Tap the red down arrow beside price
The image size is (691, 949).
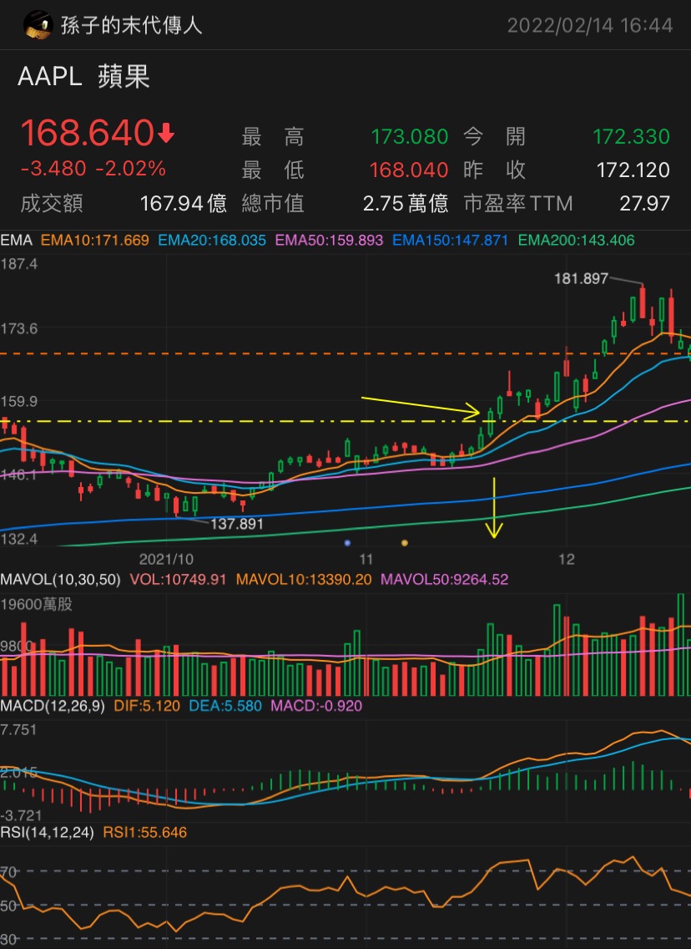(x=166, y=133)
